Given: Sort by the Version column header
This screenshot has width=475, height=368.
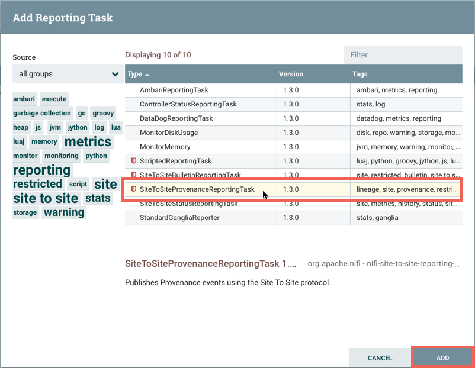Looking at the screenshot, I should click(291, 74).
